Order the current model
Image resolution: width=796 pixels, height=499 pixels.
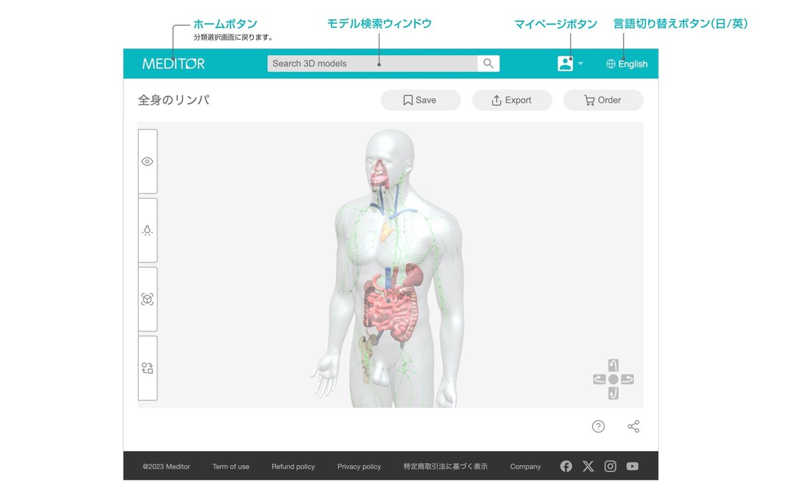click(x=603, y=100)
